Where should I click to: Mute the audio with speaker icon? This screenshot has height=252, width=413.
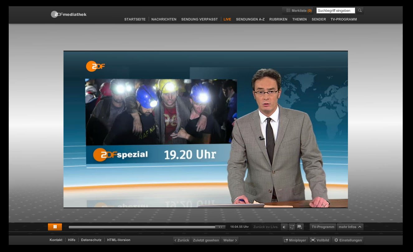[x=284, y=227]
